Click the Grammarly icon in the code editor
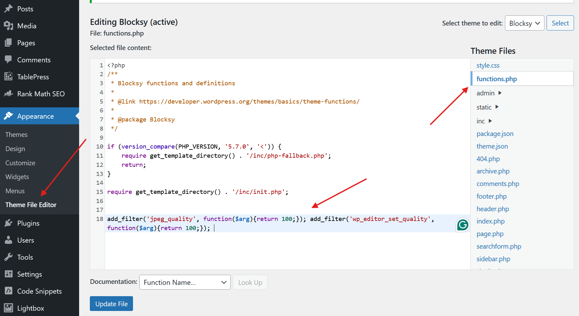 click(462, 224)
